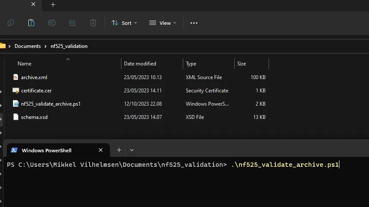The width and height of the screenshot is (369, 207).
Task: Select the schema.xsd file
Action: pyautogui.click(x=34, y=117)
